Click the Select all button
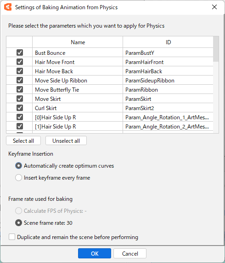This screenshot has height=263, width=225. (23, 140)
